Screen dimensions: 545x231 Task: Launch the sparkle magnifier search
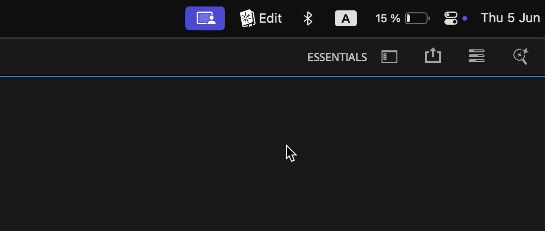(x=519, y=57)
